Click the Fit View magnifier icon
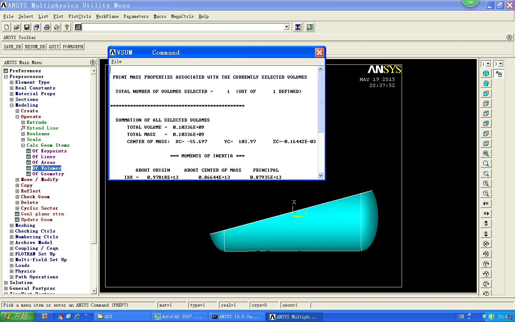Screen dimensions: 515x322 (486, 153)
